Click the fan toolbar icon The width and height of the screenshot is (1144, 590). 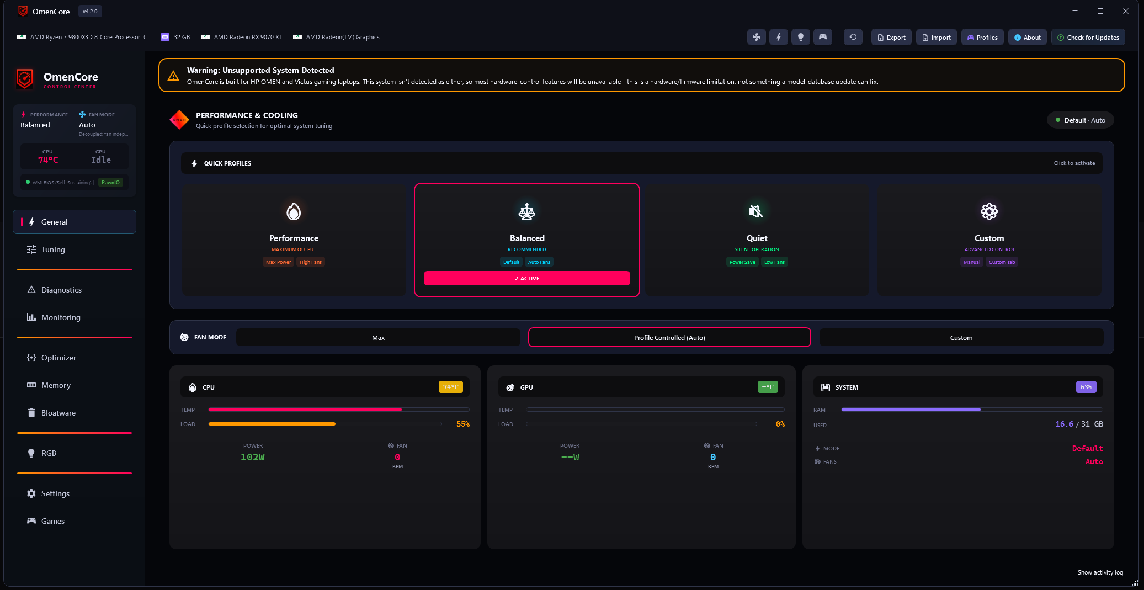(x=756, y=37)
